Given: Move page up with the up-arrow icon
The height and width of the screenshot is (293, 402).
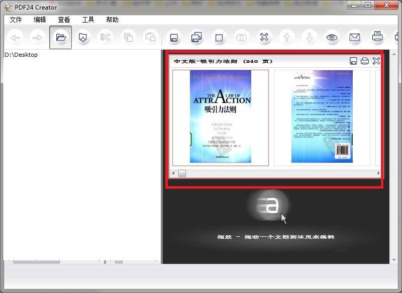Looking at the screenshot, I should tap(287, 38).
